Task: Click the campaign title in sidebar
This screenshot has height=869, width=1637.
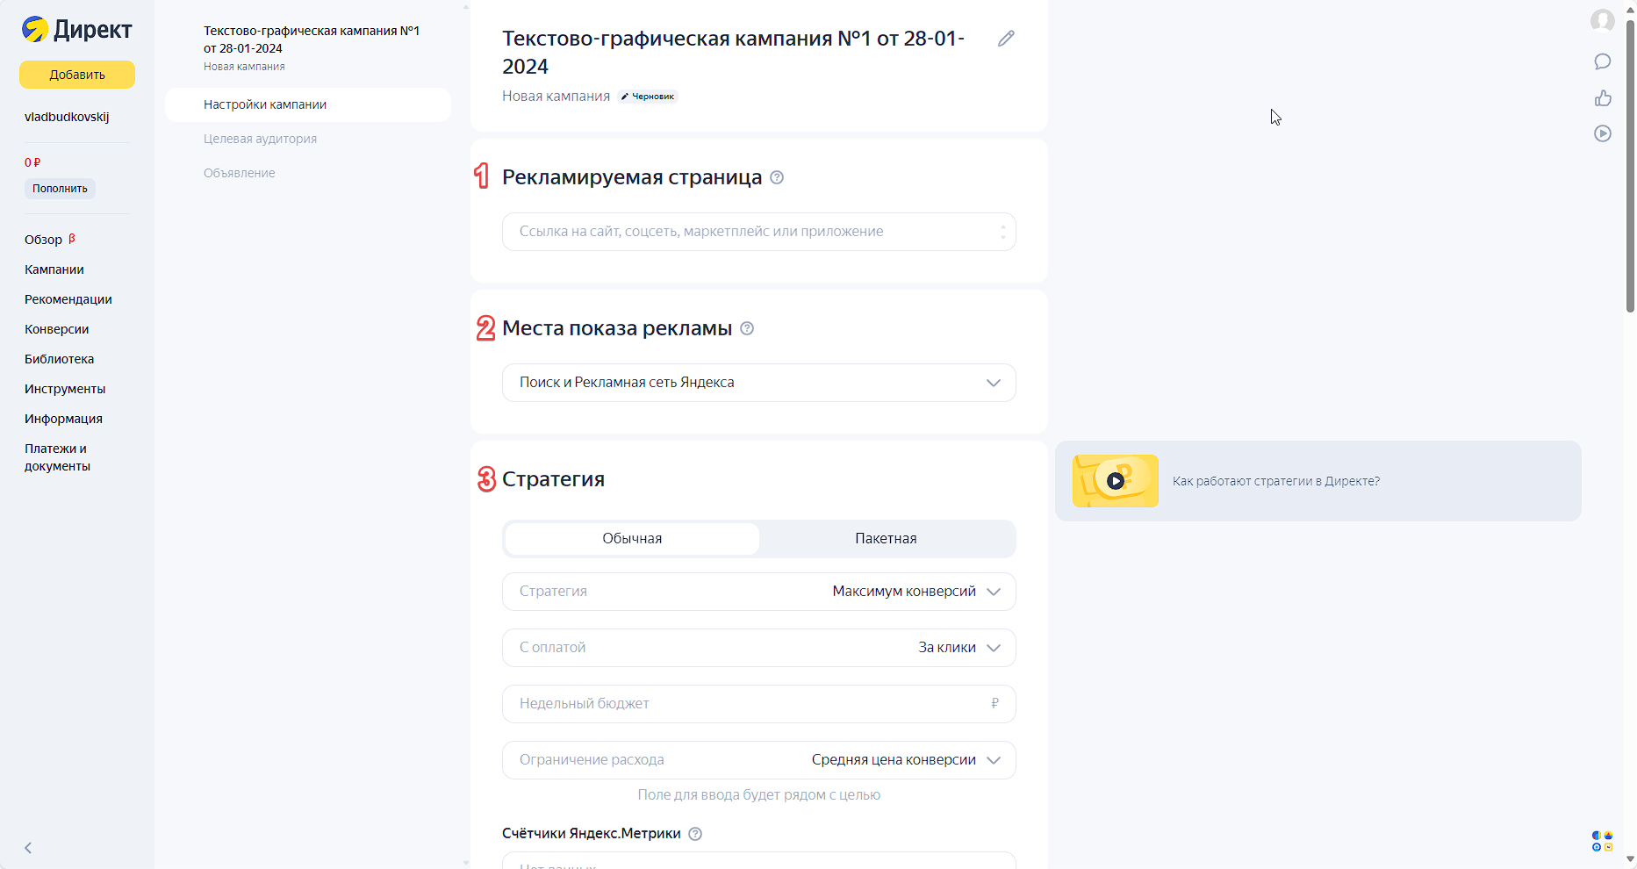Action: [x=312, y=39]
